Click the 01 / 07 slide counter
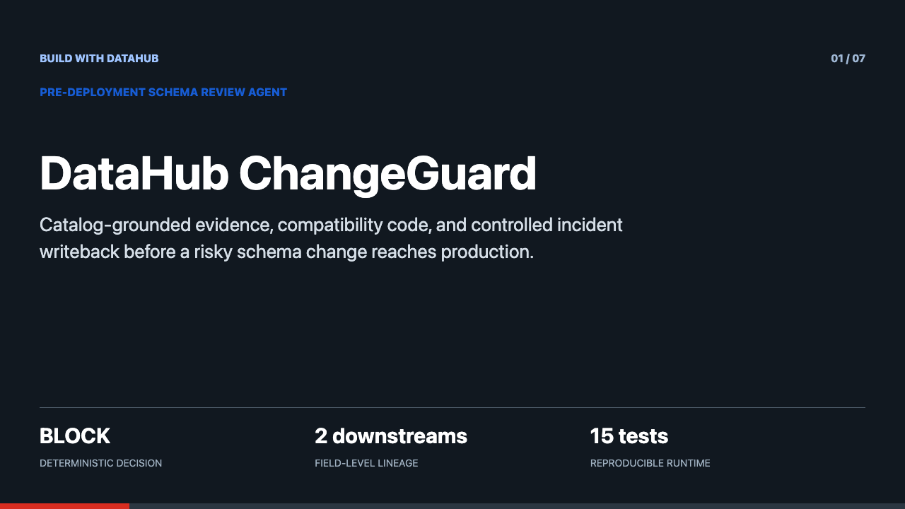Viewport: 905px width, 509px height. pyautogui.click(x=848, y=59)
